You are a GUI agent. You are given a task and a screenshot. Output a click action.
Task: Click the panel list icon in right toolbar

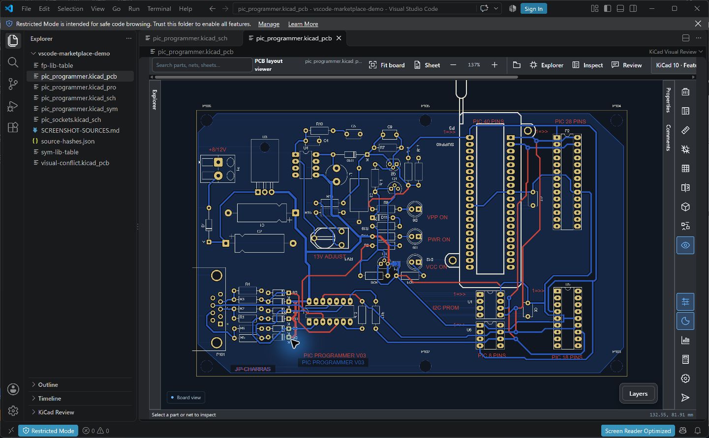(685, 111)
